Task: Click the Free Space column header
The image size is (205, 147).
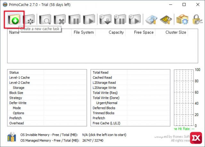Action: click(143, 33)
